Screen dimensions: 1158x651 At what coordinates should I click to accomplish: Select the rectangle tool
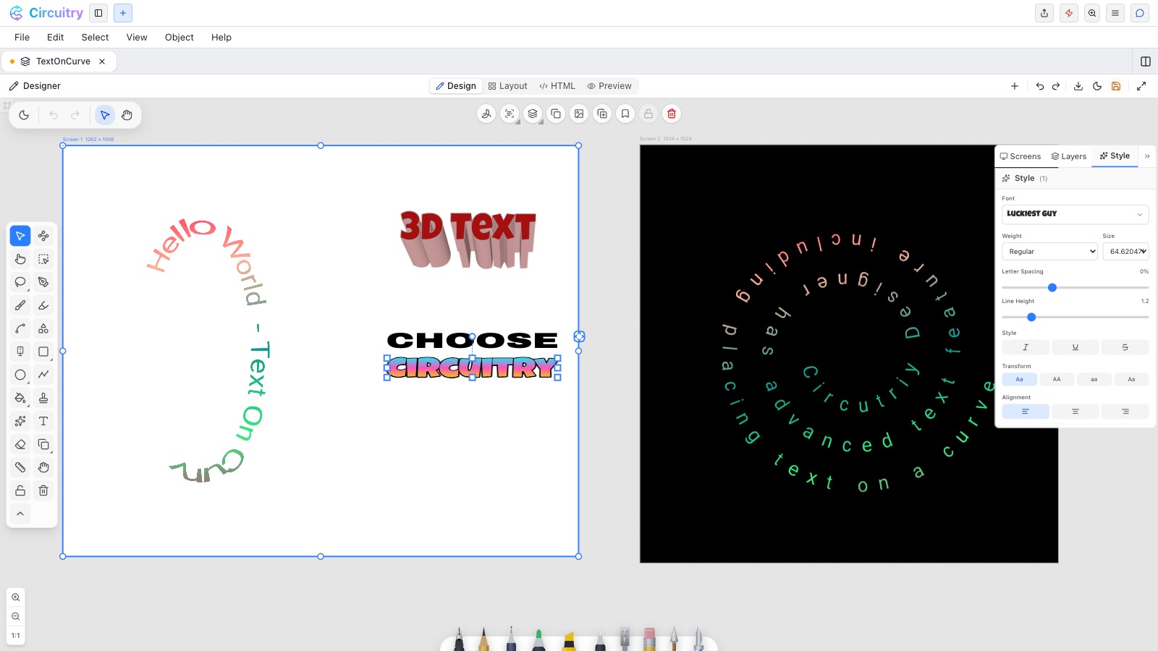43,352
